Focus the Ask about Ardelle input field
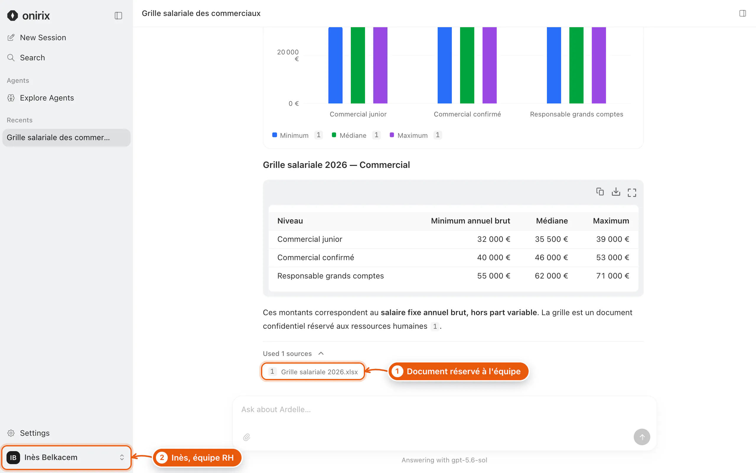 click(x=444, y=410)
